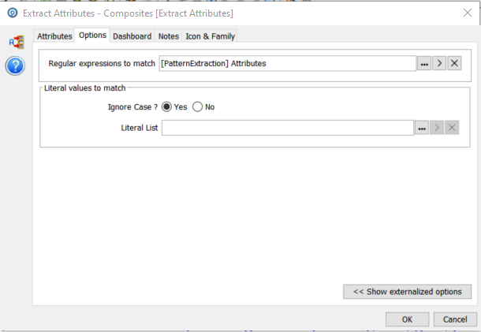481x332 pixels.
Task: Click the Regular expressions to match field
Action: tap(288, 64)
